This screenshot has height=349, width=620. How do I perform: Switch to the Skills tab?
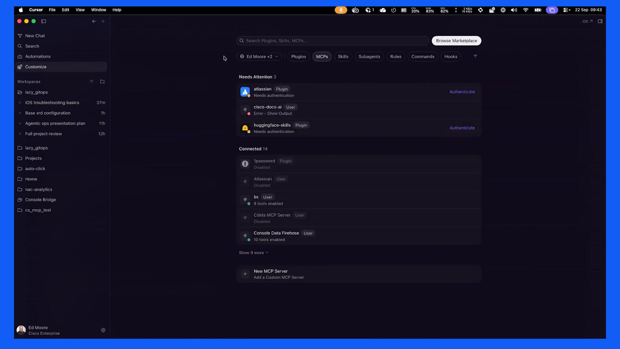[343, 57]
